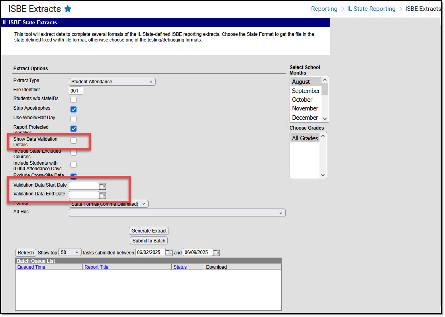Enable Use Whole/Half Day checkbox
445x317 pixels.
(x=74, y=119)
